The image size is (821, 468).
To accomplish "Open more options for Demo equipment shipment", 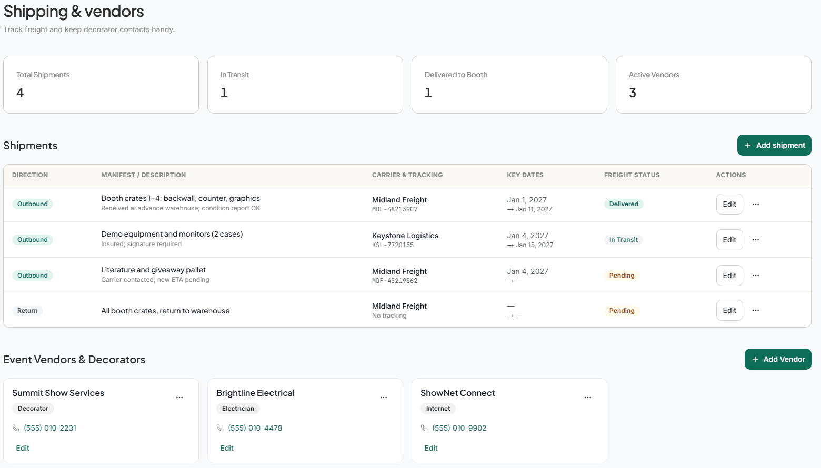I will (756, 240).
